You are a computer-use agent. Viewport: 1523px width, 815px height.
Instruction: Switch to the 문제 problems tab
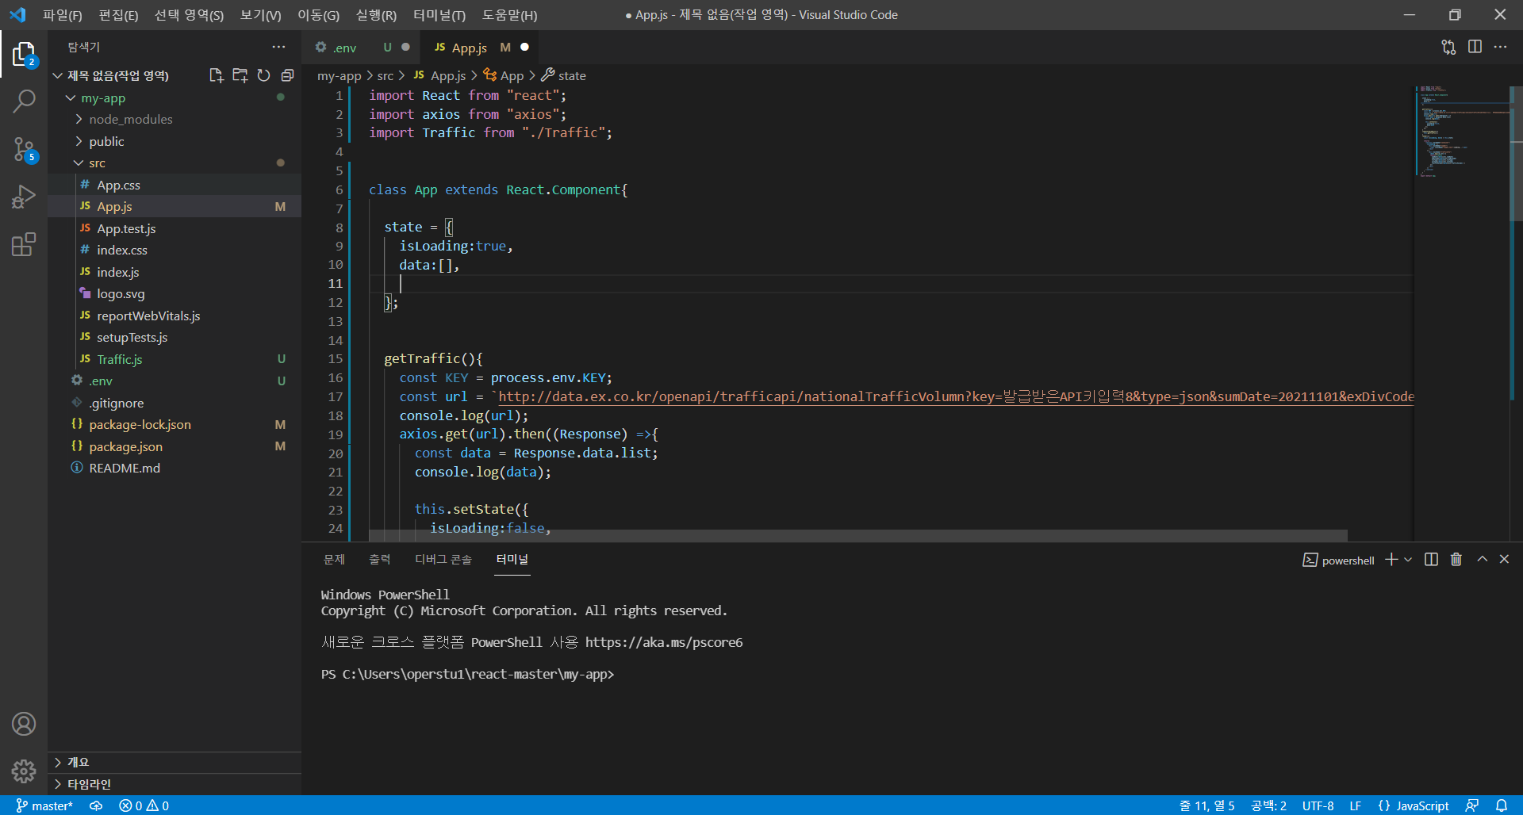coord(334,560)
